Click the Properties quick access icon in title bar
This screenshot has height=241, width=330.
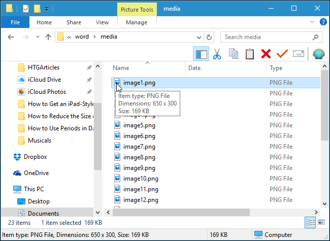26,9
